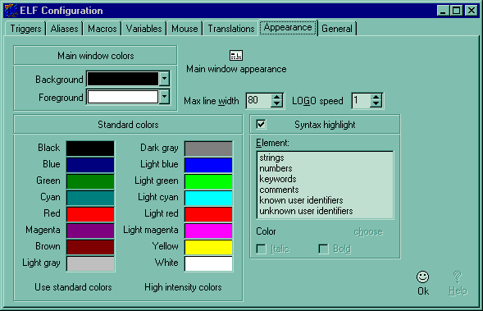
Task: Select the Dark gray color swatch
Action: [x=208, y=149]
